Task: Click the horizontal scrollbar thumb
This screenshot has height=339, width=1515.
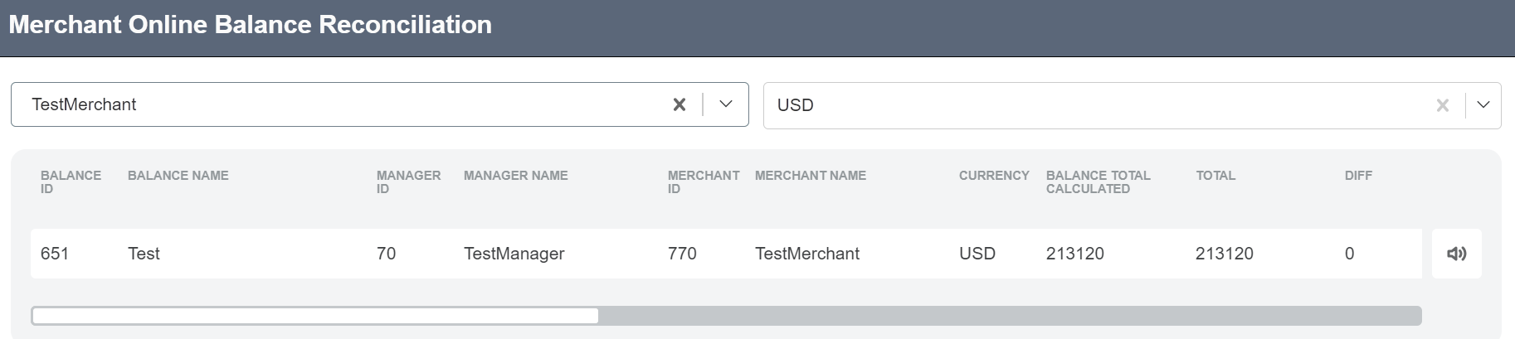Action: click(x=315, y=316)
